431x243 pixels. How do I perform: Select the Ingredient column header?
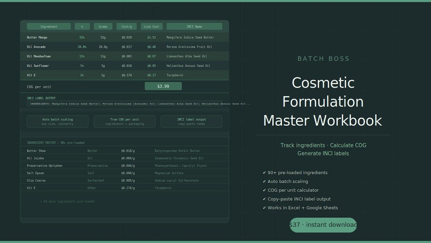pyautogui.click(x=49, y=26)
